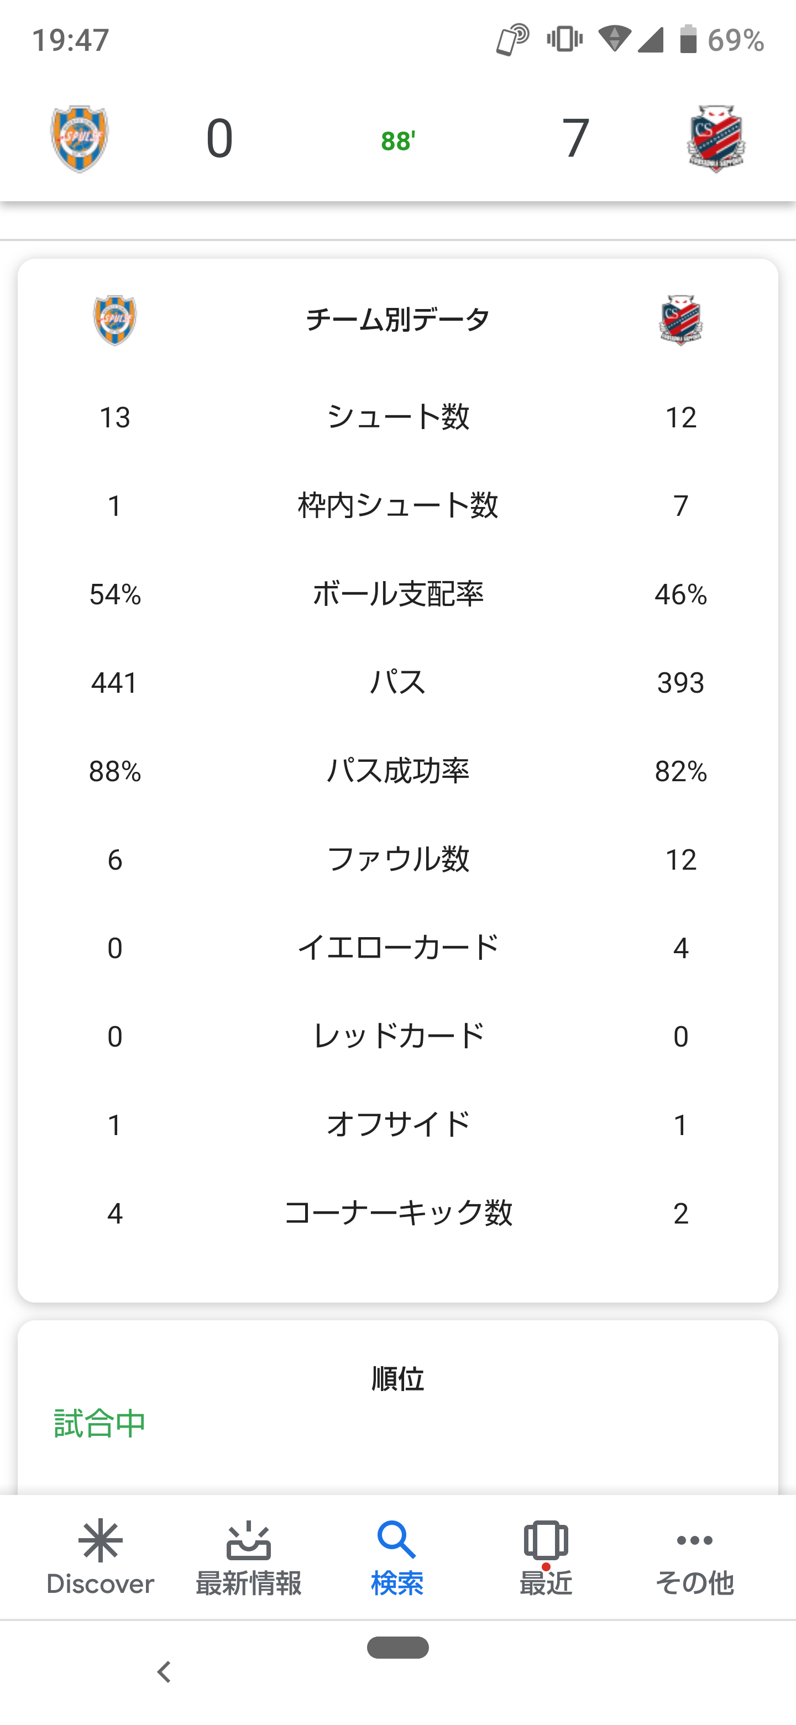The image size is (796, 1725).
Task: Tap the シュート数 shots row
Action: [397, 416]
